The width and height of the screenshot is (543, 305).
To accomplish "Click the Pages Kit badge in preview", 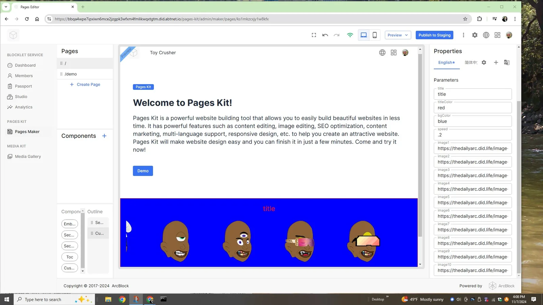I will pyautogui.click(x=143, y=87).
